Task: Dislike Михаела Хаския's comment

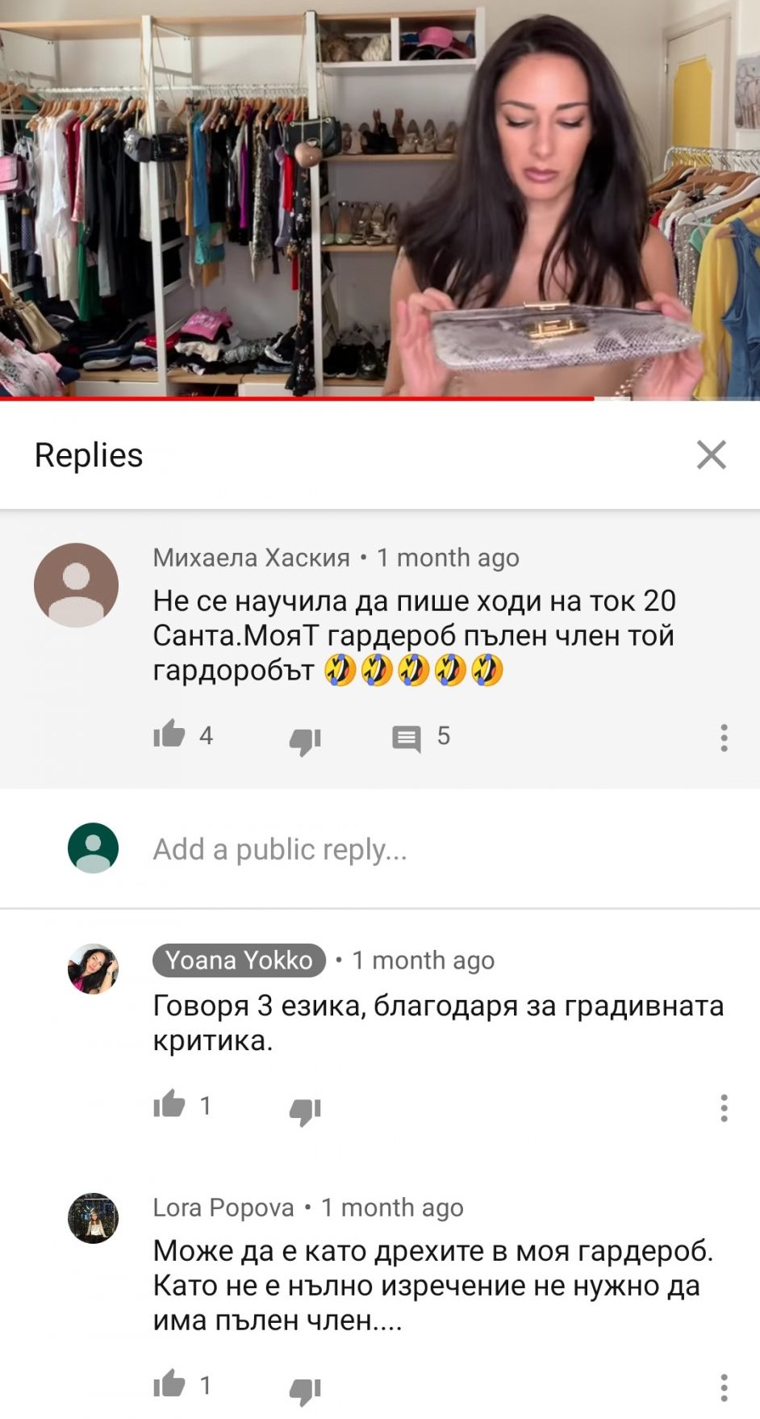Action: [305, 739]
